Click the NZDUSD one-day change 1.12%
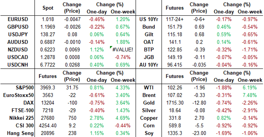This screenshot has height=137, width=264. (x=97, y=50)
